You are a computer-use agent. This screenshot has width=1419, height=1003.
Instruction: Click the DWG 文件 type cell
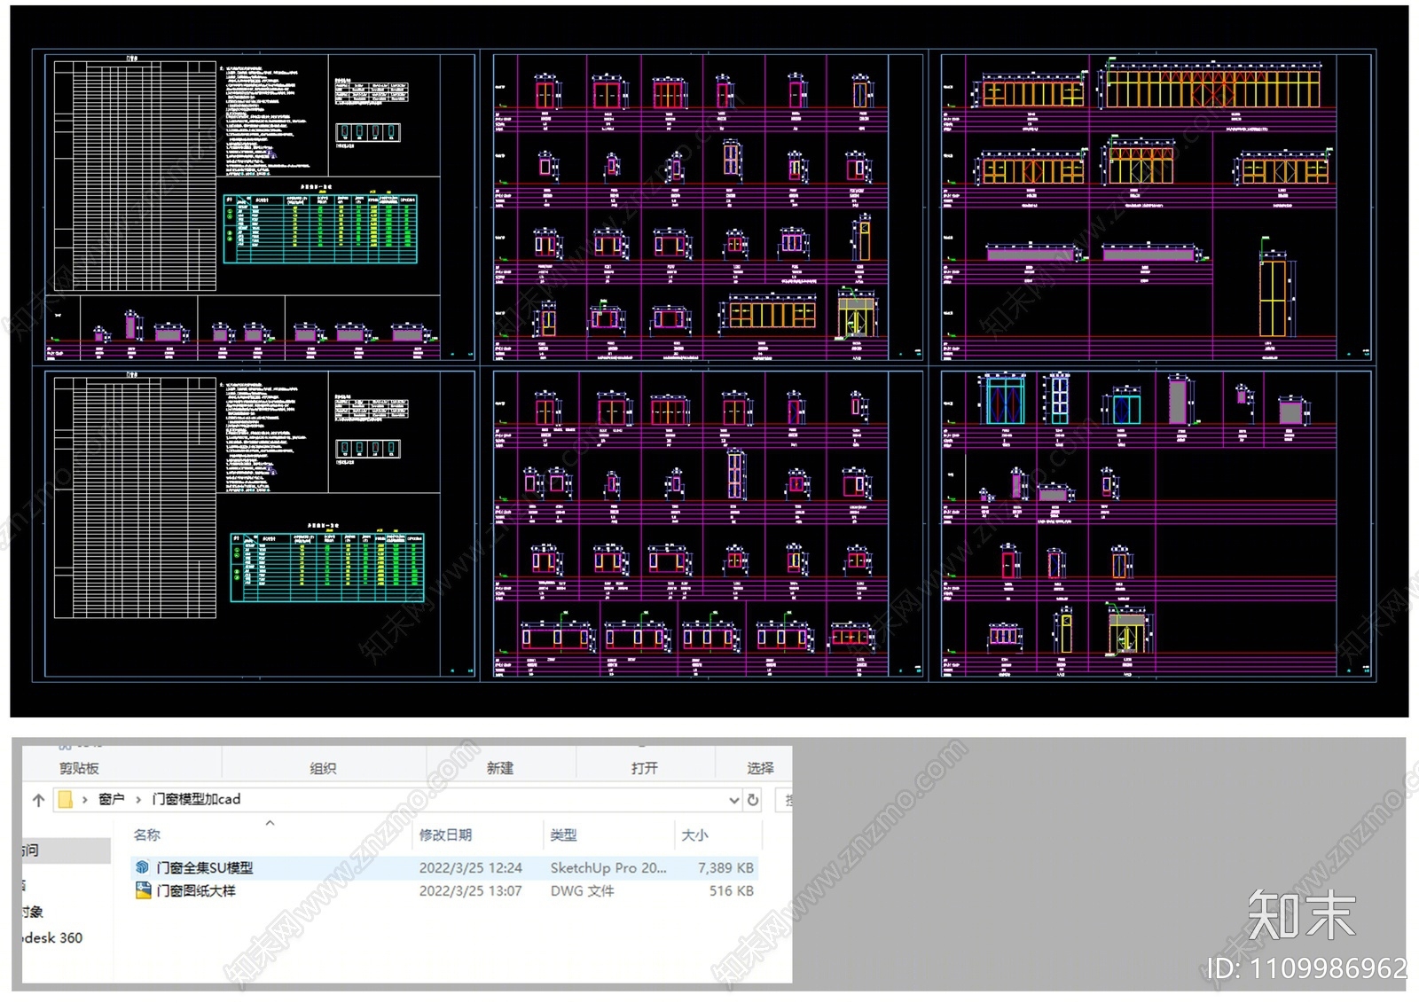582,890
